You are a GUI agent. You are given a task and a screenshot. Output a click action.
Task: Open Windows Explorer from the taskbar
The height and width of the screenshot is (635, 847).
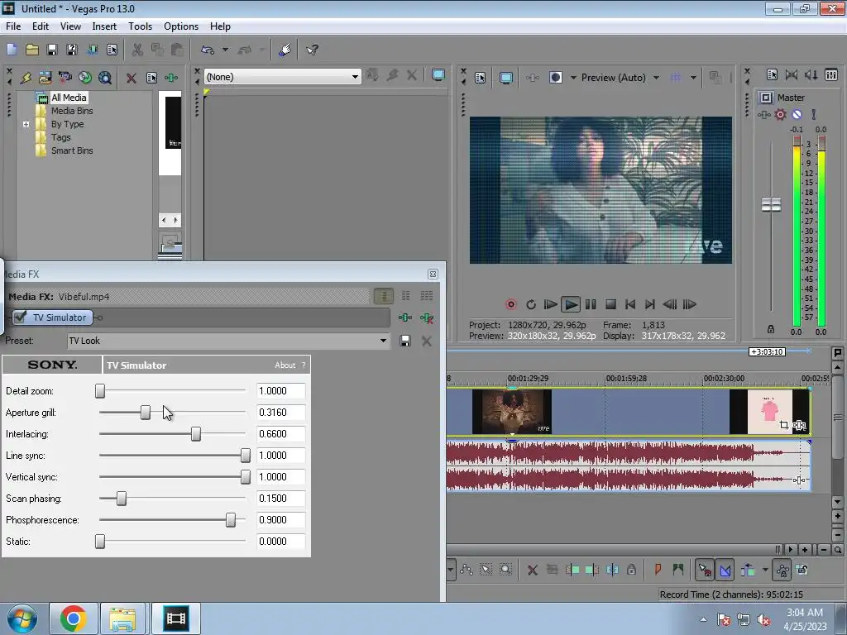pos(122,618)
